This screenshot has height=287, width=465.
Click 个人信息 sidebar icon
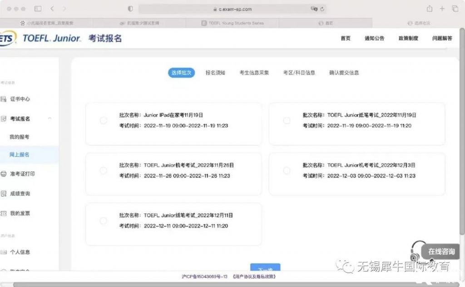pos(3,252)
